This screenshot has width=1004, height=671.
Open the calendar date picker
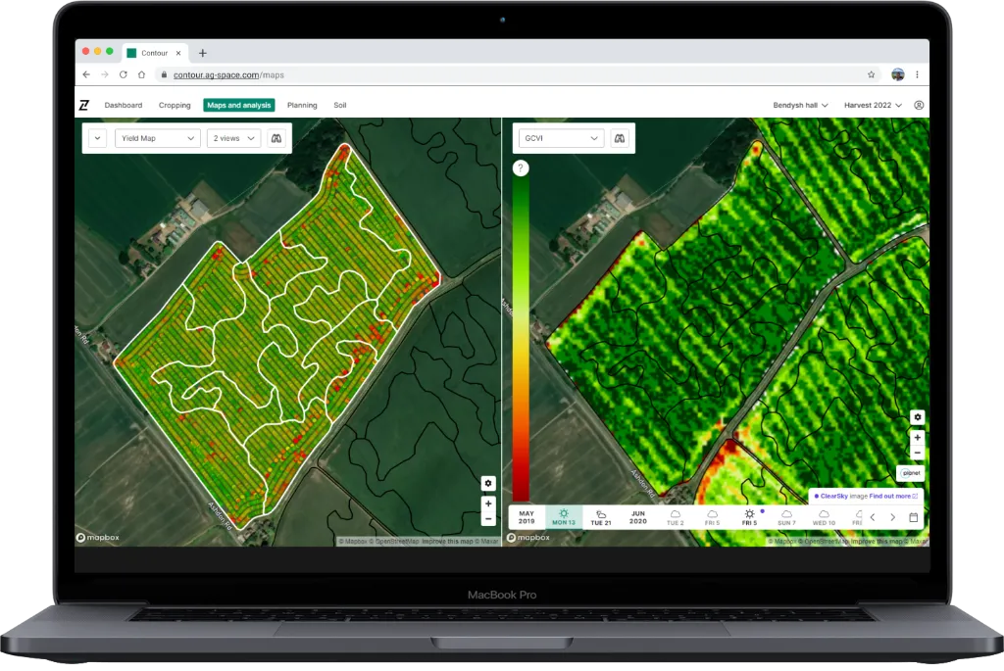pos(914,517)
